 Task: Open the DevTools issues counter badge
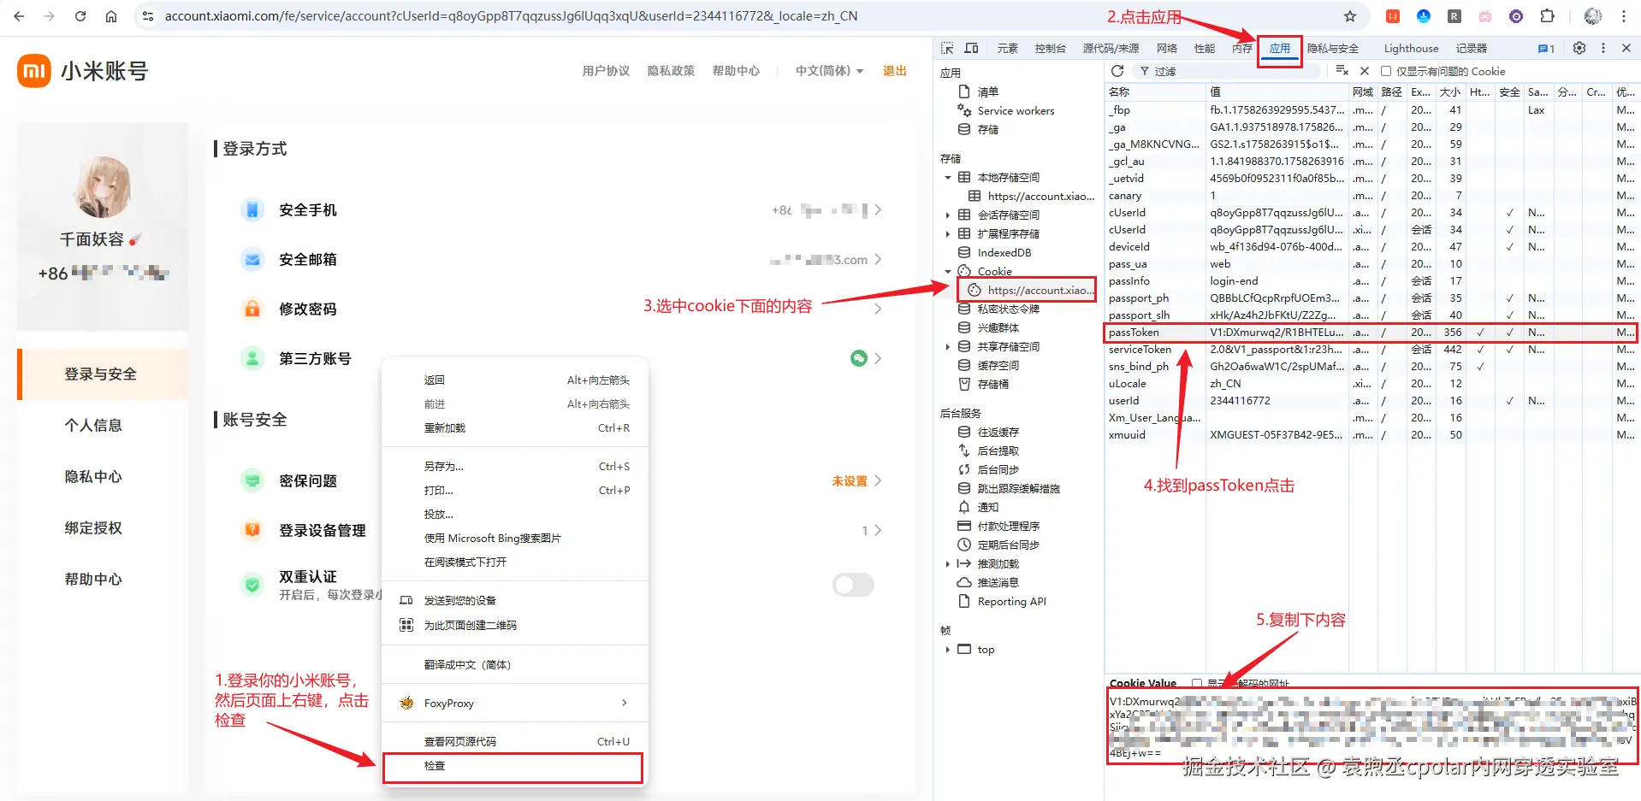pyautogui.click(x=1546, y=49)
